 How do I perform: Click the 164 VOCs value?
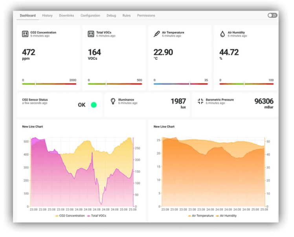[x=94, y=52]
